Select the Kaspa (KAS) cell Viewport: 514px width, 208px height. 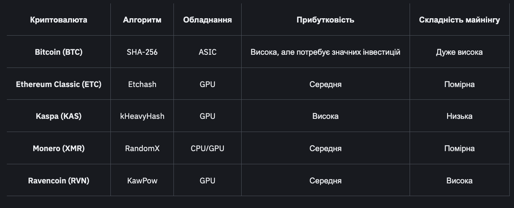tap(58, 116)
